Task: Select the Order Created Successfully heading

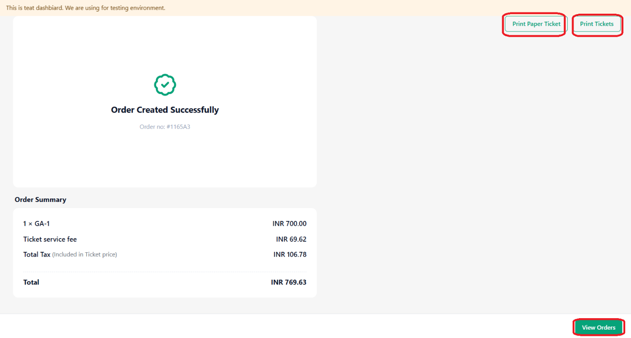Action: pyautogui.click(x=165, y=110)
